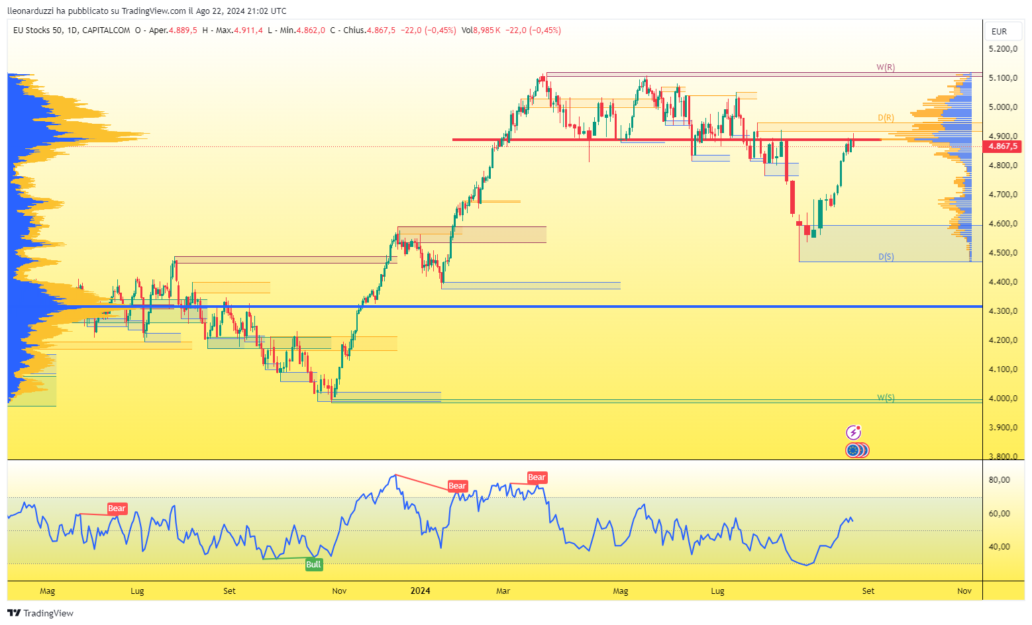Viewport: 1032px width, 625px height.
Task: Click the 5.100,0 price axis label
Action: point(1003,78)
